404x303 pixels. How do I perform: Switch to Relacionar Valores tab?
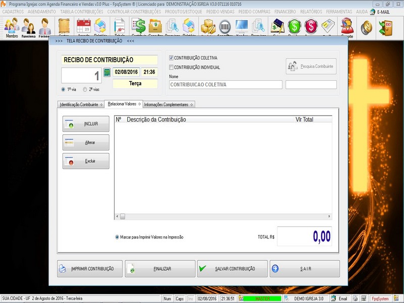(124, 104)
